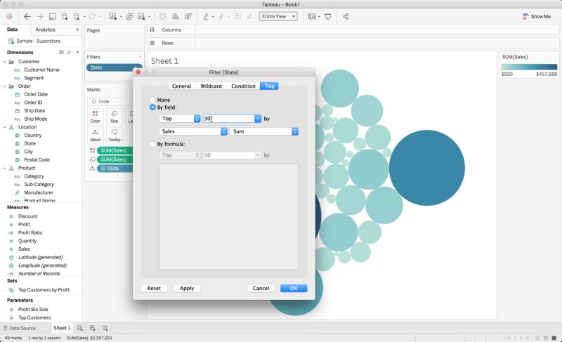Image resolution: width=562 pixels, height=342 pixels.
Task: Open the Color marks card button
Action: (95, 117)
